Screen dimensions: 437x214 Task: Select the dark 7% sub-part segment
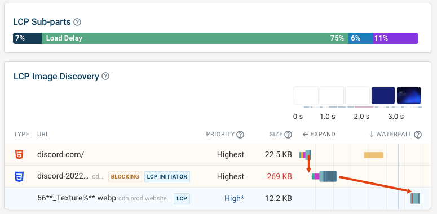pyautogui.click(x=27, y=38)
